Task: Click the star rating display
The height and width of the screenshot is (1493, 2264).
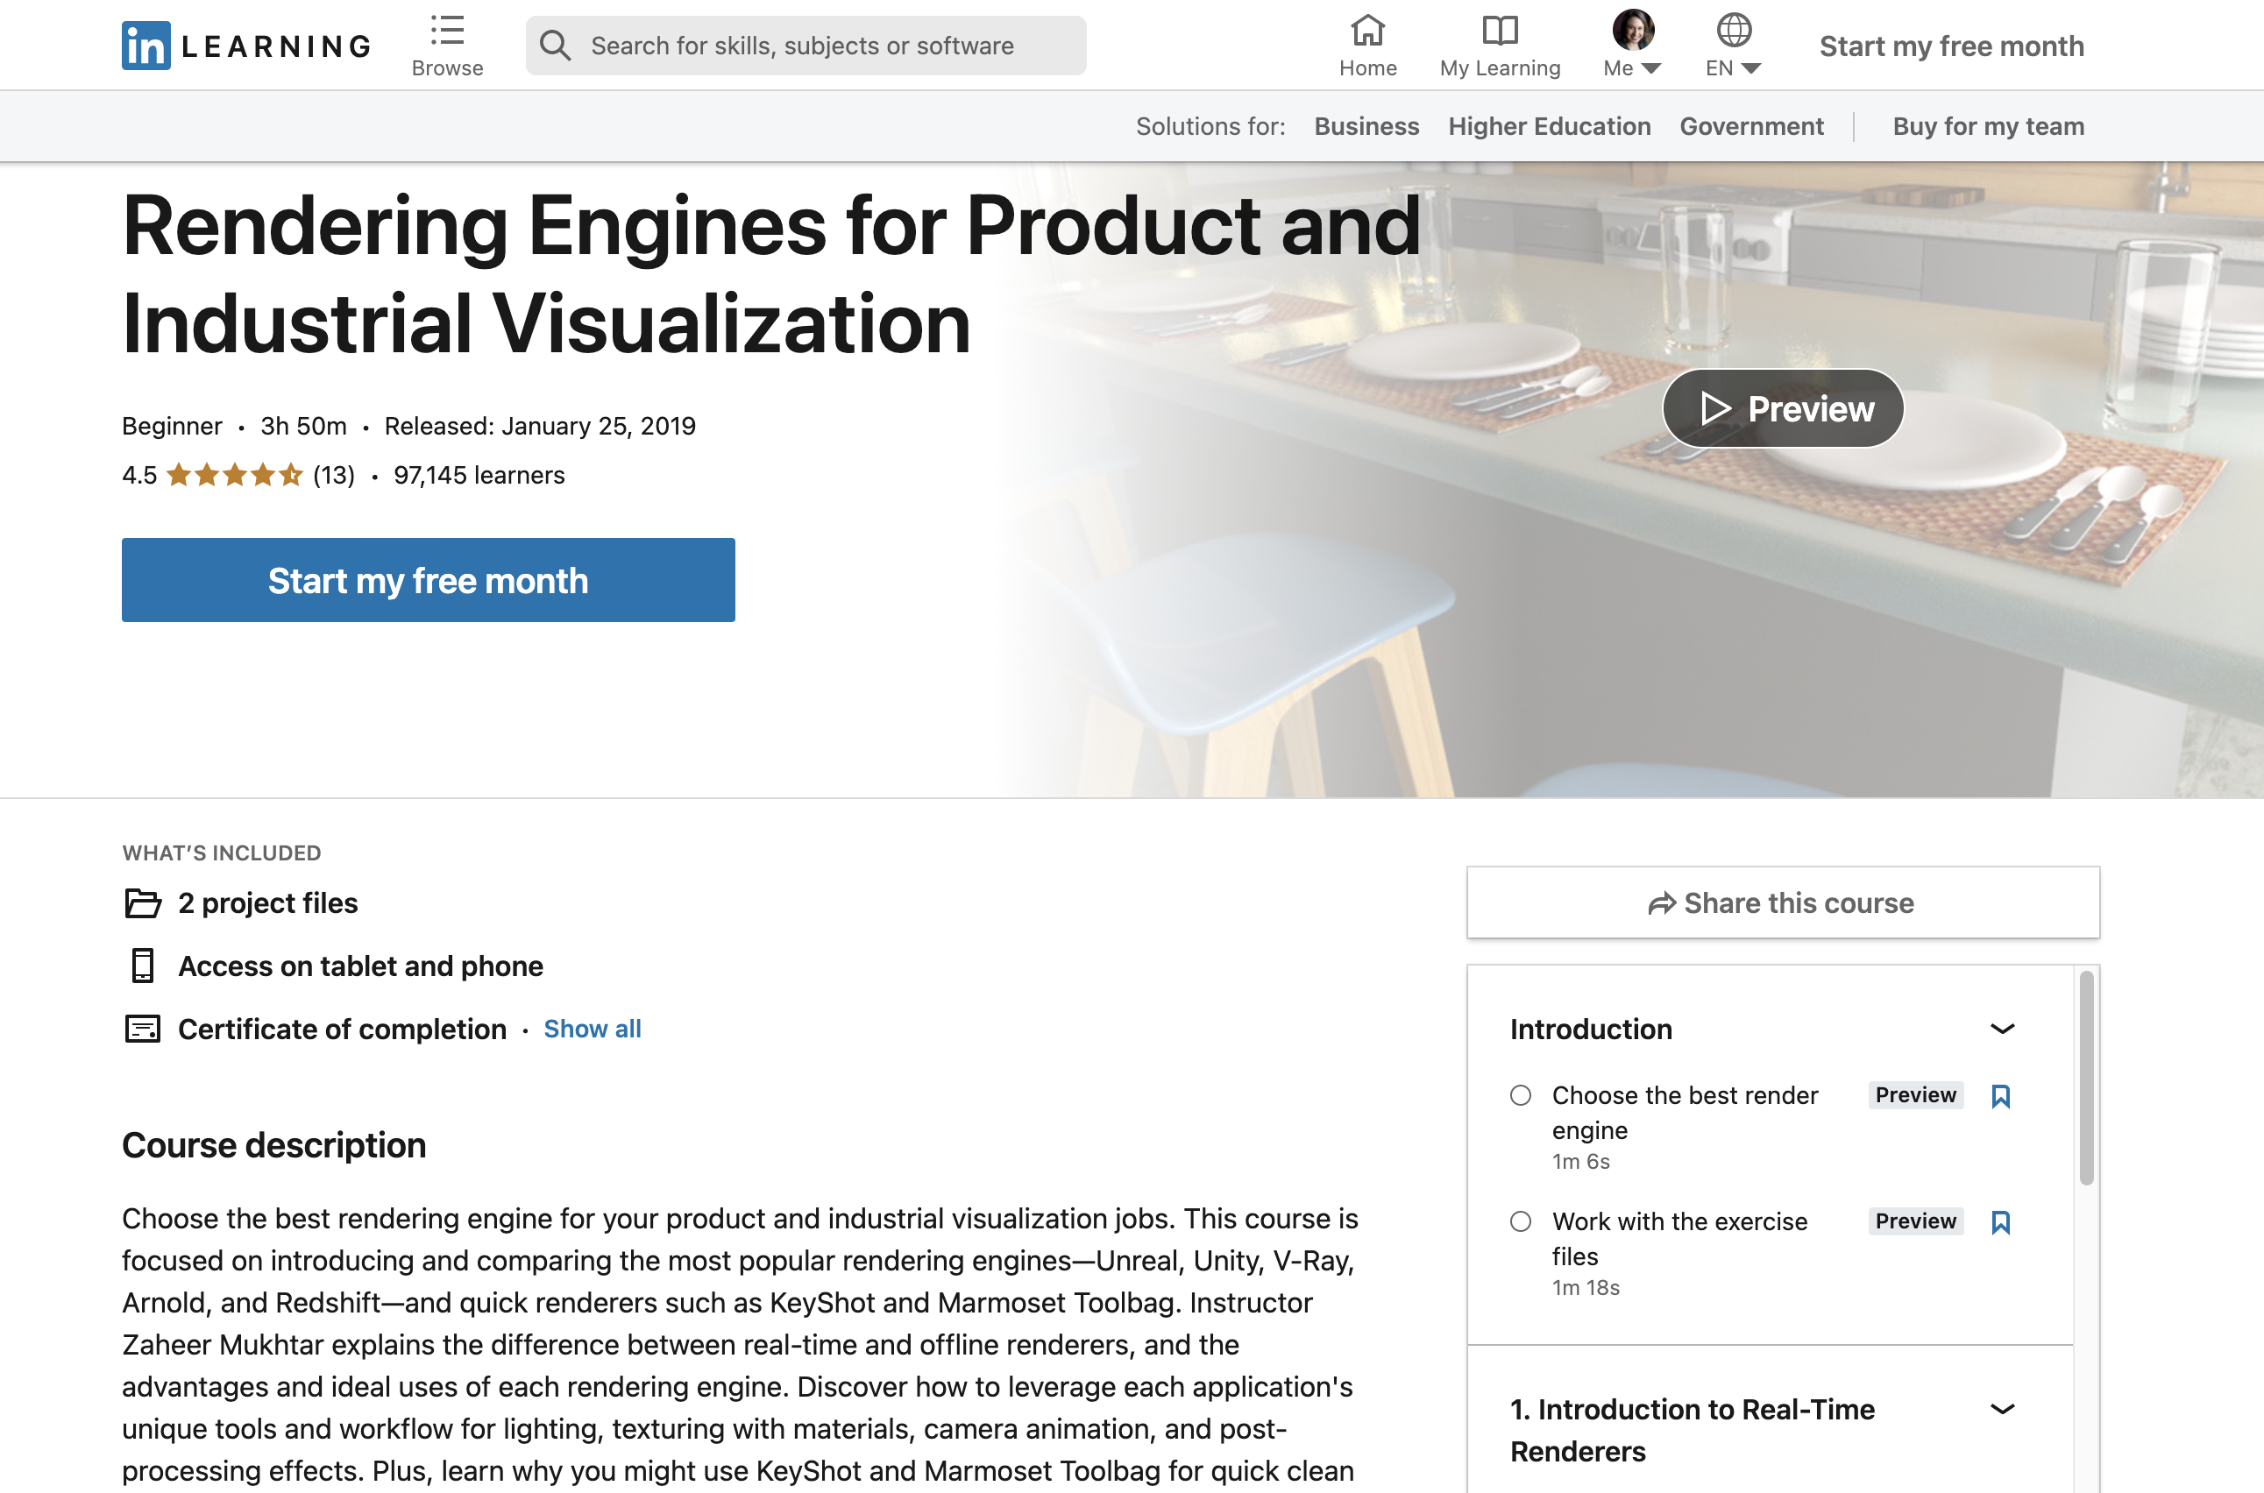Action: coord(234,474)
